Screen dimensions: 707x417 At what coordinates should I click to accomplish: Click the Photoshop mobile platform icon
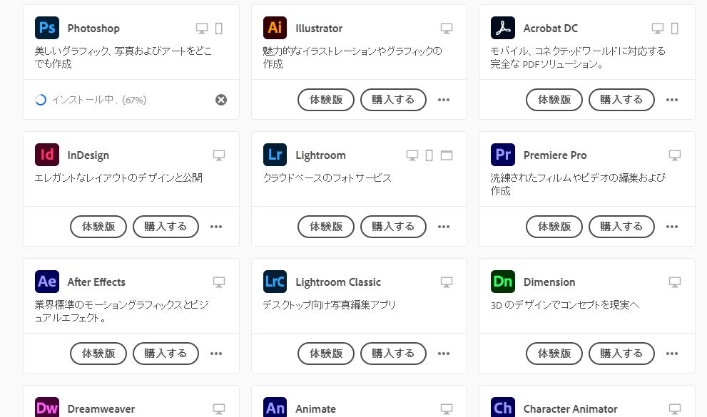(x=219, y=29)
